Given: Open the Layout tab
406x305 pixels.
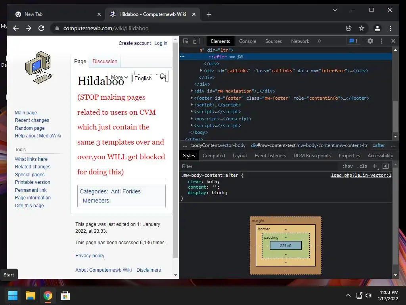Looking at the screenshot, I should (x=240, y=155).
